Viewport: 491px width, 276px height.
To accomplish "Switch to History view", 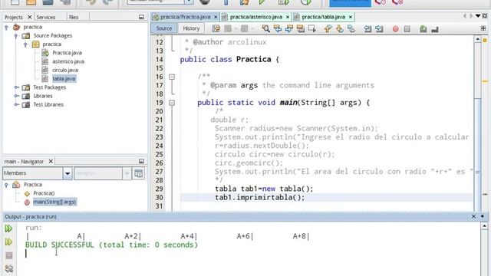I will (191, 28).
